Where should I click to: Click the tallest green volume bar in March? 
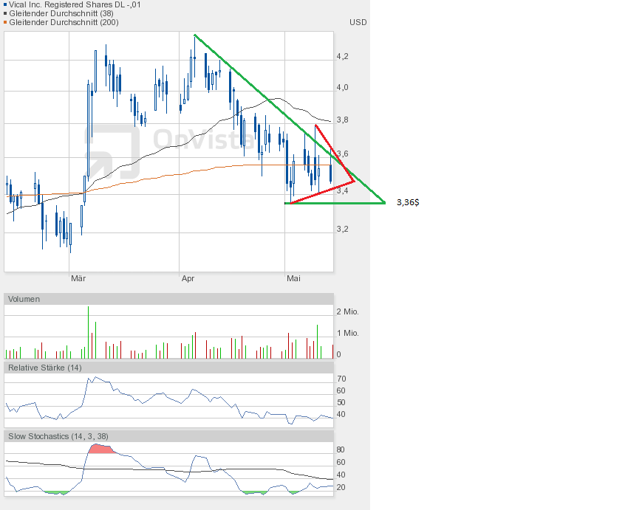[89, 332]
